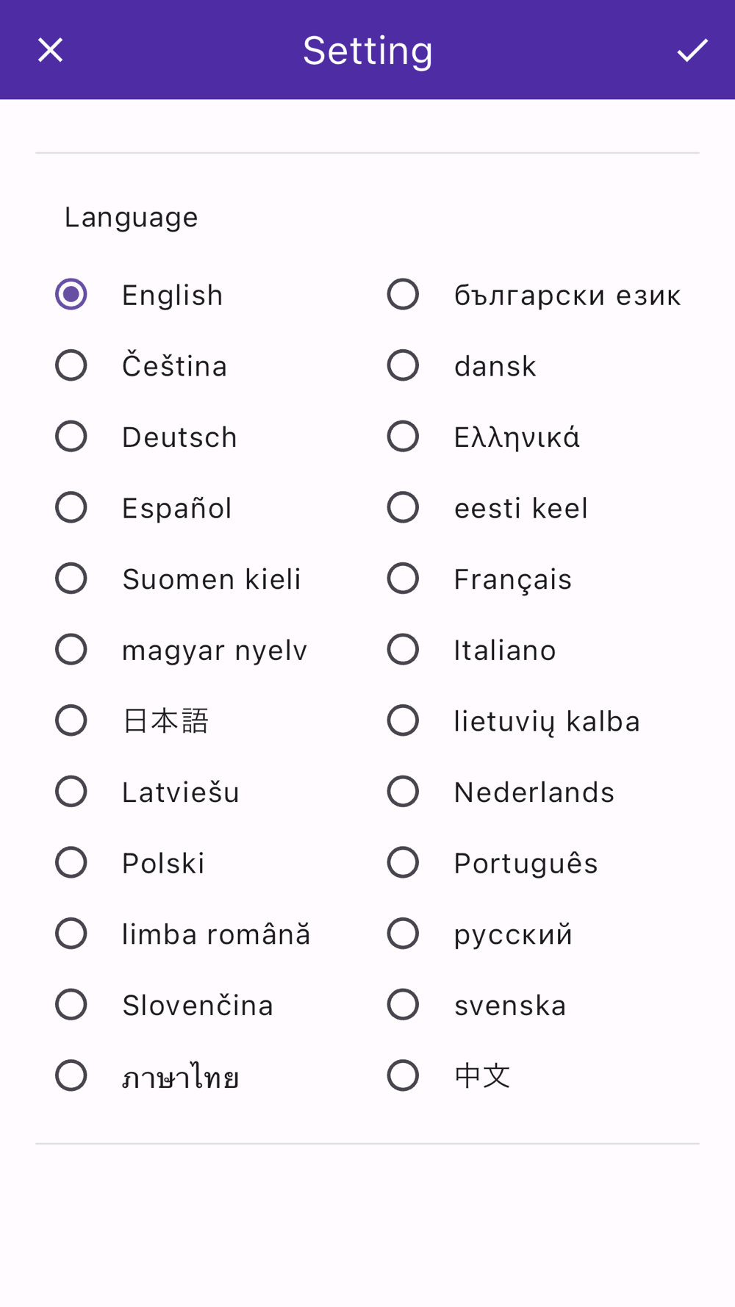Screen dimensions: 735x1307
Task: Select Italiano as the language
Action: (x=403, y=650)
